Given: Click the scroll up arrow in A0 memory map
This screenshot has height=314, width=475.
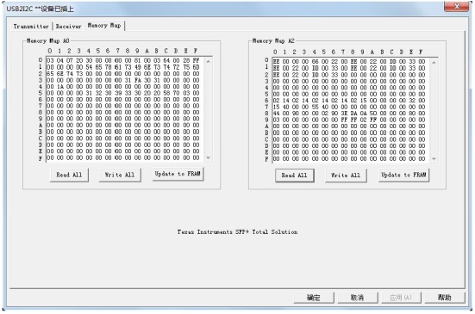Looking at the screenshot, I should [208, 61].
